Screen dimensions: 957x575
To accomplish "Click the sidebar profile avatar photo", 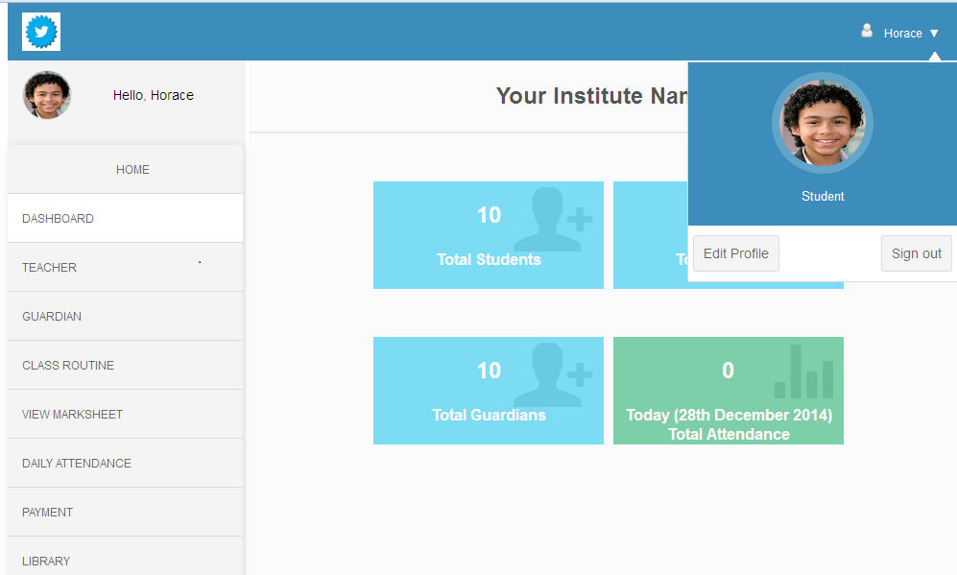I will pos(47,95).
